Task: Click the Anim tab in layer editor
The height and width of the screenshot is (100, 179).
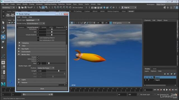Action: (x=154, y=69)
